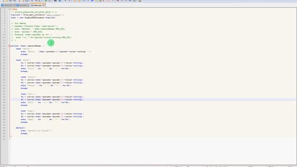This screenshot has height=167, width=297.
Task: Click the echo 'Kali: ' line
Action: 45,103
